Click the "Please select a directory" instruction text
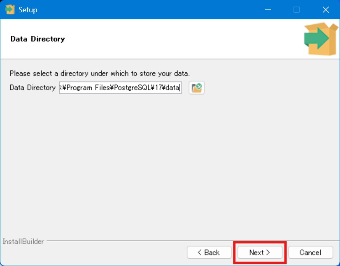 [x=100, y=73]
